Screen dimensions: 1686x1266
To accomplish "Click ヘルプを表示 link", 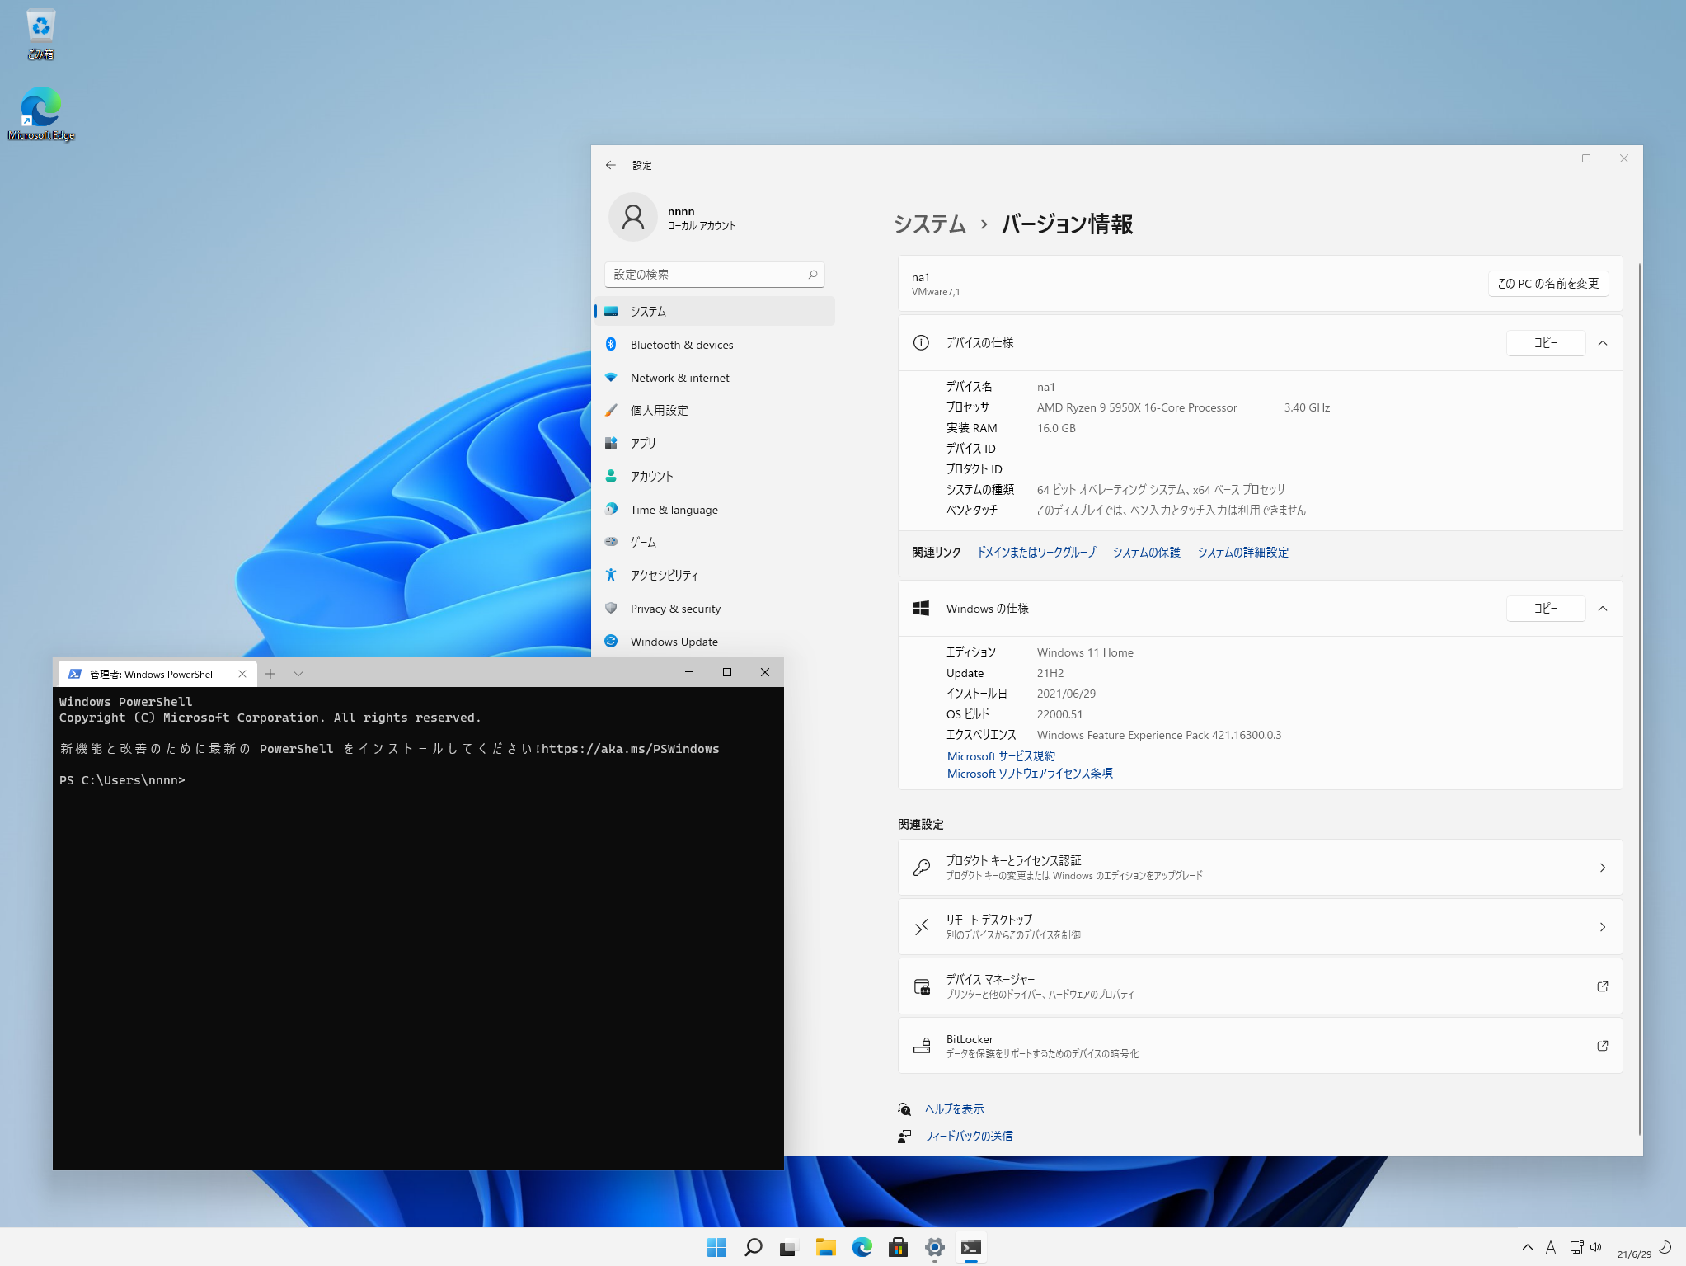I will point(955,1109).
